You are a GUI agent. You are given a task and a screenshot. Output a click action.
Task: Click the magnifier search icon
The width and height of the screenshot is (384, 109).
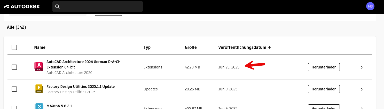click(x=58, y=6)
